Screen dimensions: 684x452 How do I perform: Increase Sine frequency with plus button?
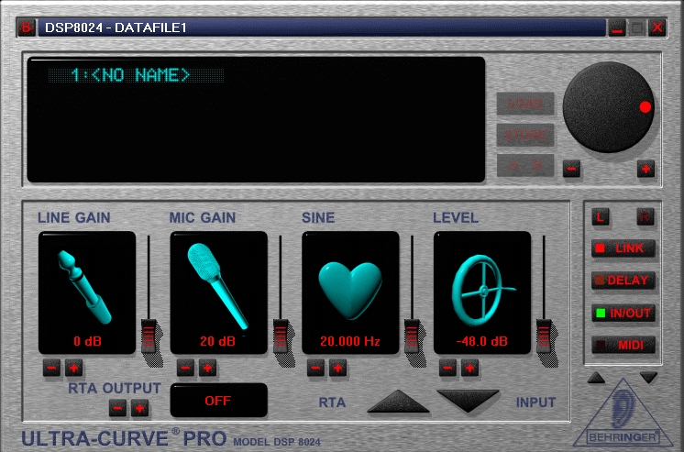(x=337, y=369)
